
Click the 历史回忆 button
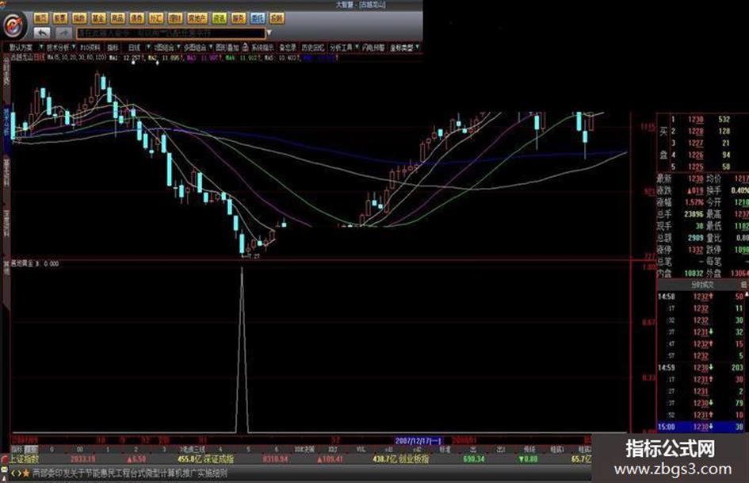coord(313,48)
